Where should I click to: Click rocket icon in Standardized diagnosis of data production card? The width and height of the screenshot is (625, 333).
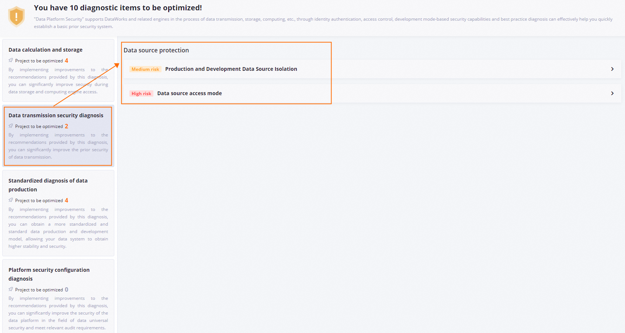(x=11, y=200)
